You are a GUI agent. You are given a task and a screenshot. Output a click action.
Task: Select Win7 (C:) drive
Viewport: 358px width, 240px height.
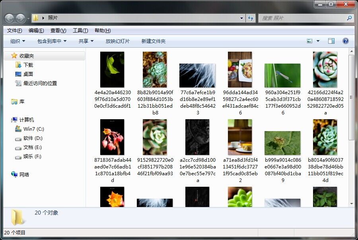coord(33,129)
